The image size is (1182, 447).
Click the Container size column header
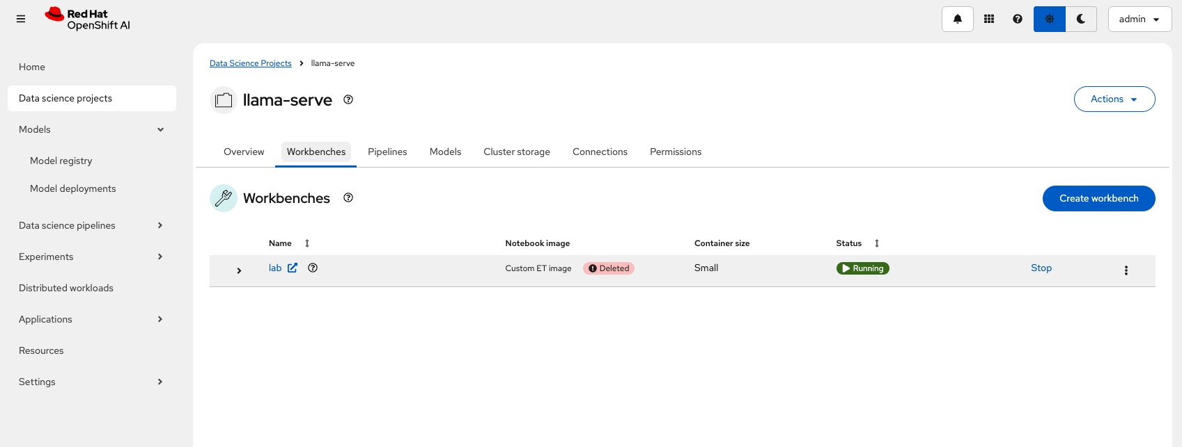(722, 243)
